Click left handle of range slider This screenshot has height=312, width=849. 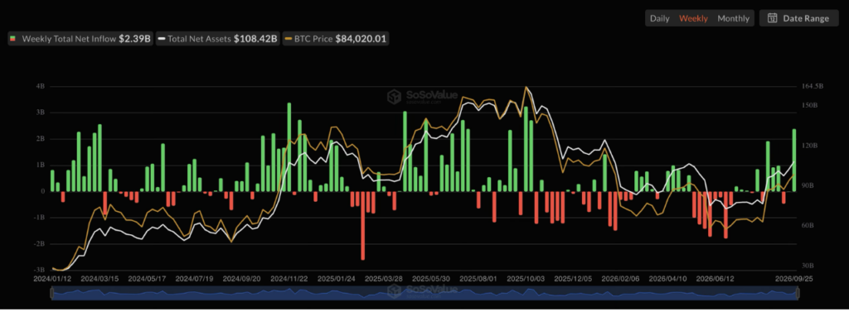52,294
